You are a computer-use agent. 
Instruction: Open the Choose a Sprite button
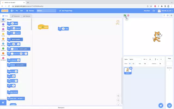click(161, 105)
